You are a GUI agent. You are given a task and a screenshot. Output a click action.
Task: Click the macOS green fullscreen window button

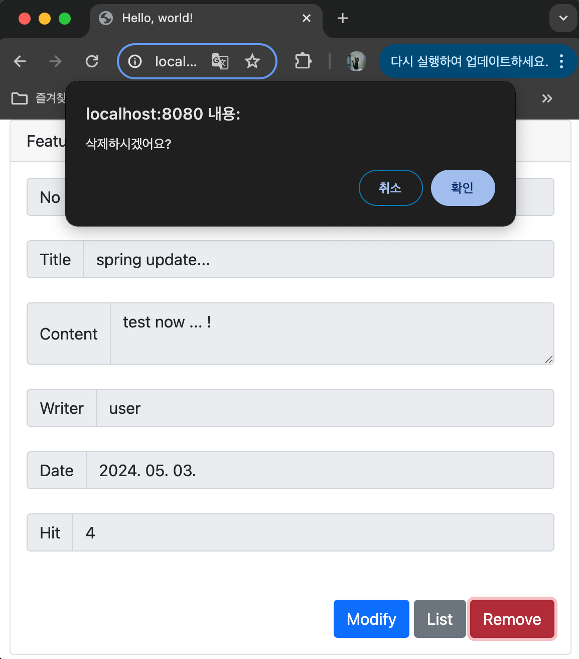pos(65,19)
